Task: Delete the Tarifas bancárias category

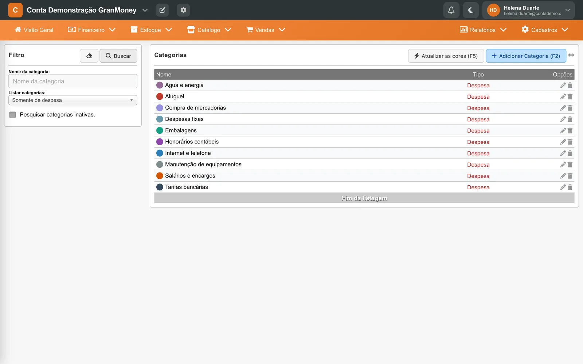Action: [x=570, y=187]
